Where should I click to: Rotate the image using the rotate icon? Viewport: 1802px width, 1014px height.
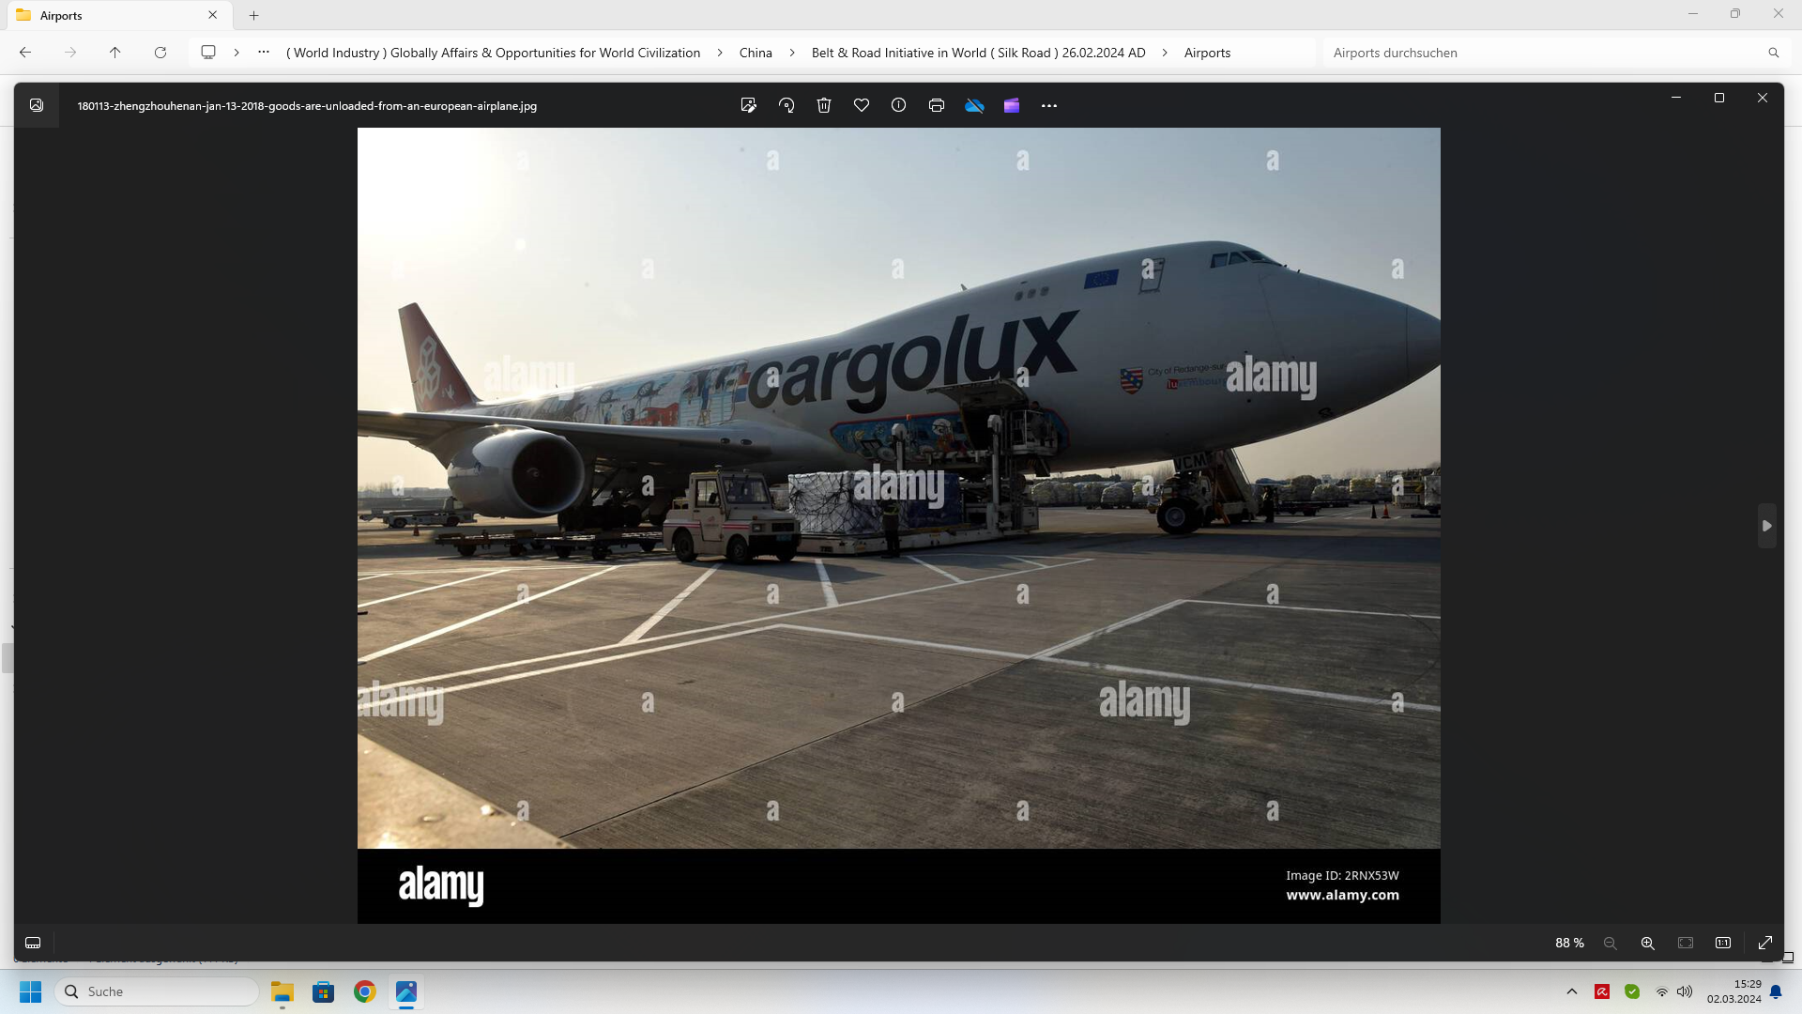[x=786, y=105]
